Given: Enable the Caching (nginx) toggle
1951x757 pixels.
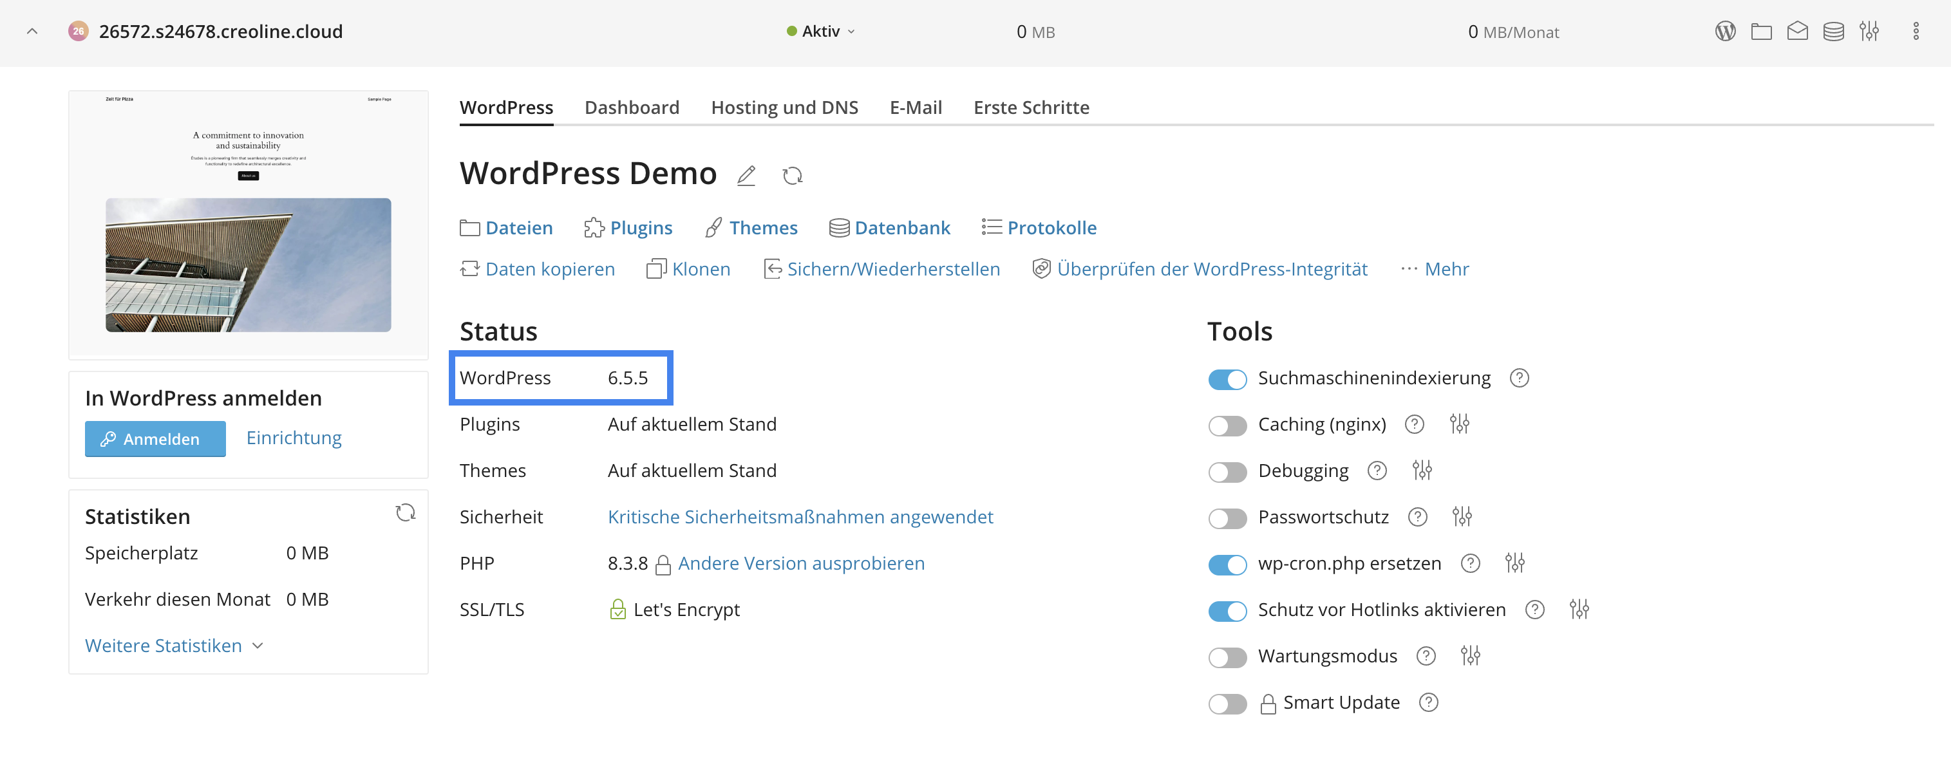Looking at the screenshot, I should (x=1227, y=425).
